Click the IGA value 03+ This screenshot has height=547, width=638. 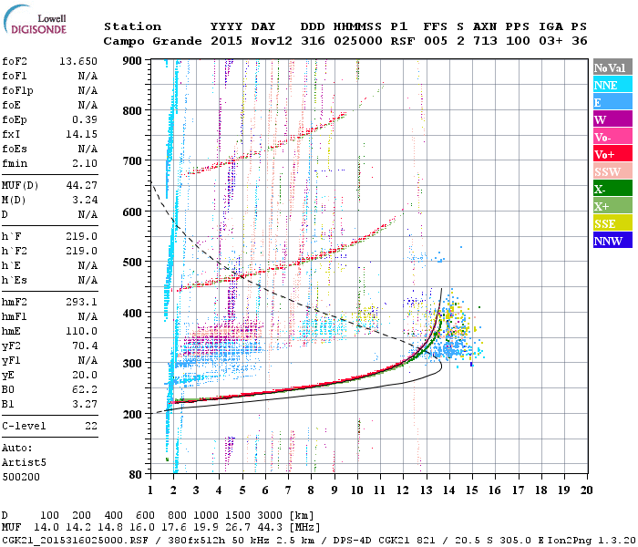[551, 41]
